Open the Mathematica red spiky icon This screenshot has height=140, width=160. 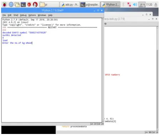click(x=29, y=5)
